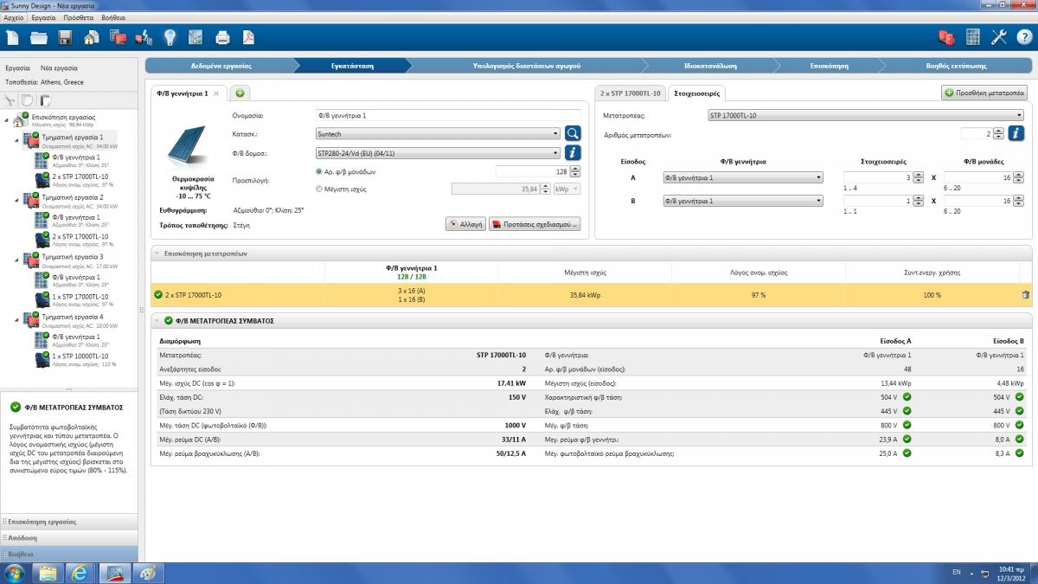The image size is (1038, 584).
Task: Collapse the 'Τμηματική εργασία 1' tree node
Action: [16, 138]
